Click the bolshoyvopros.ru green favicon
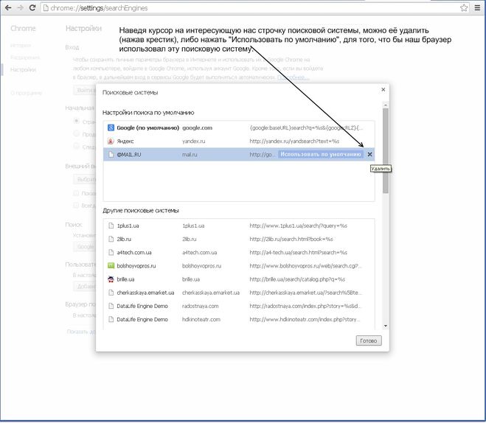Image resolution: width=486 pixels, height=423 pixels. (111, 265)
